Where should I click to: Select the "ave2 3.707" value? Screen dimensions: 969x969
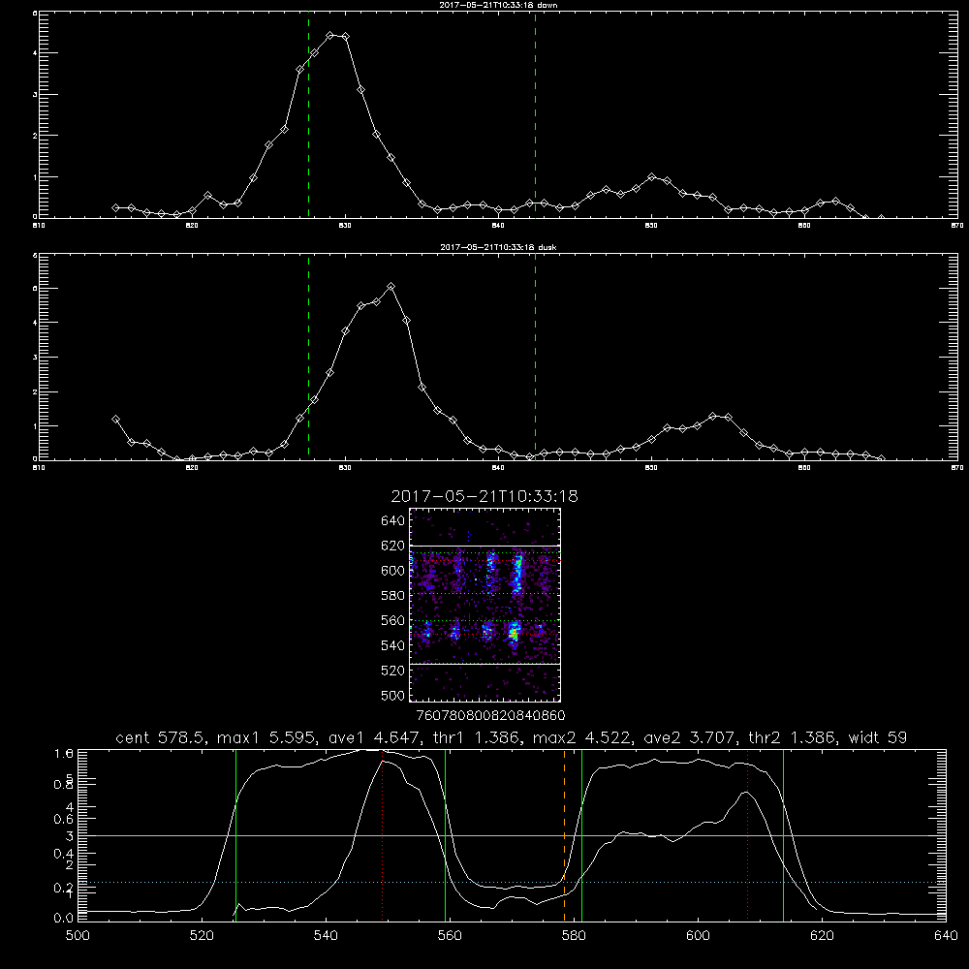[689, 737]
